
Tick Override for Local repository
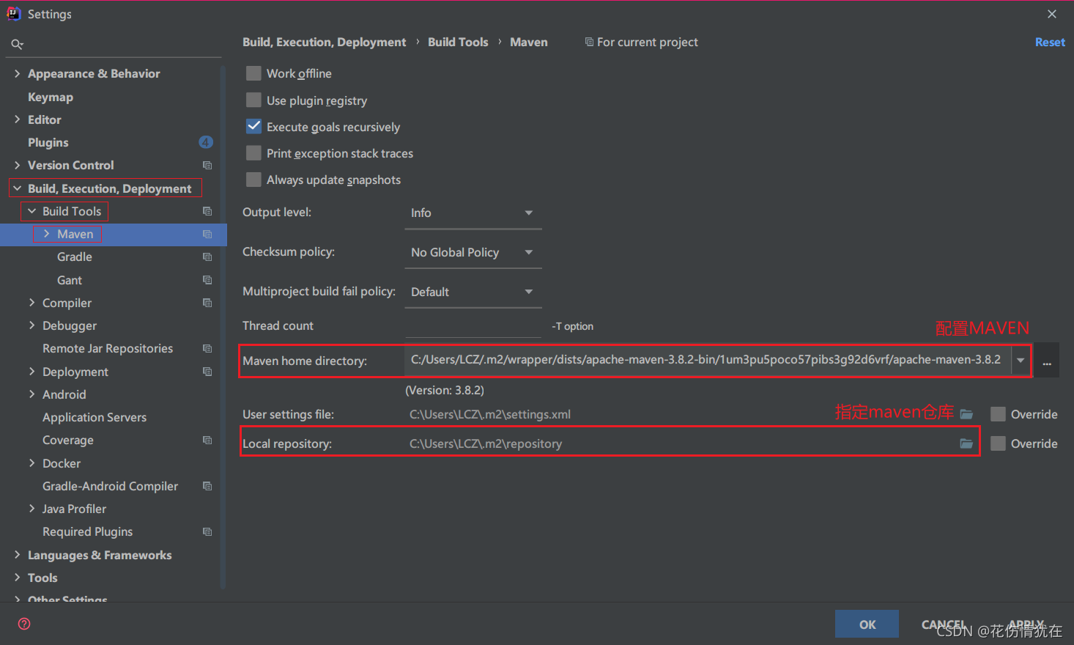[998, 443]
